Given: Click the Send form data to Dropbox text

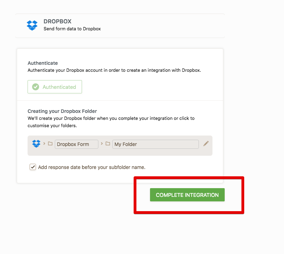Looking at the screenshot, I should 72,29.
